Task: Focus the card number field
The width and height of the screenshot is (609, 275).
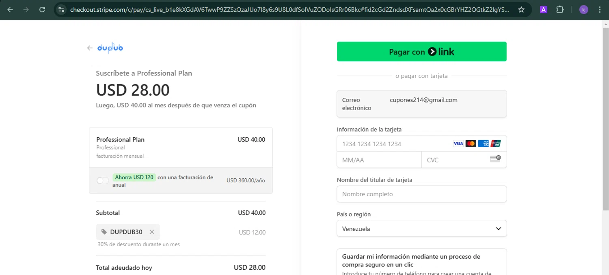Action: 422,144
